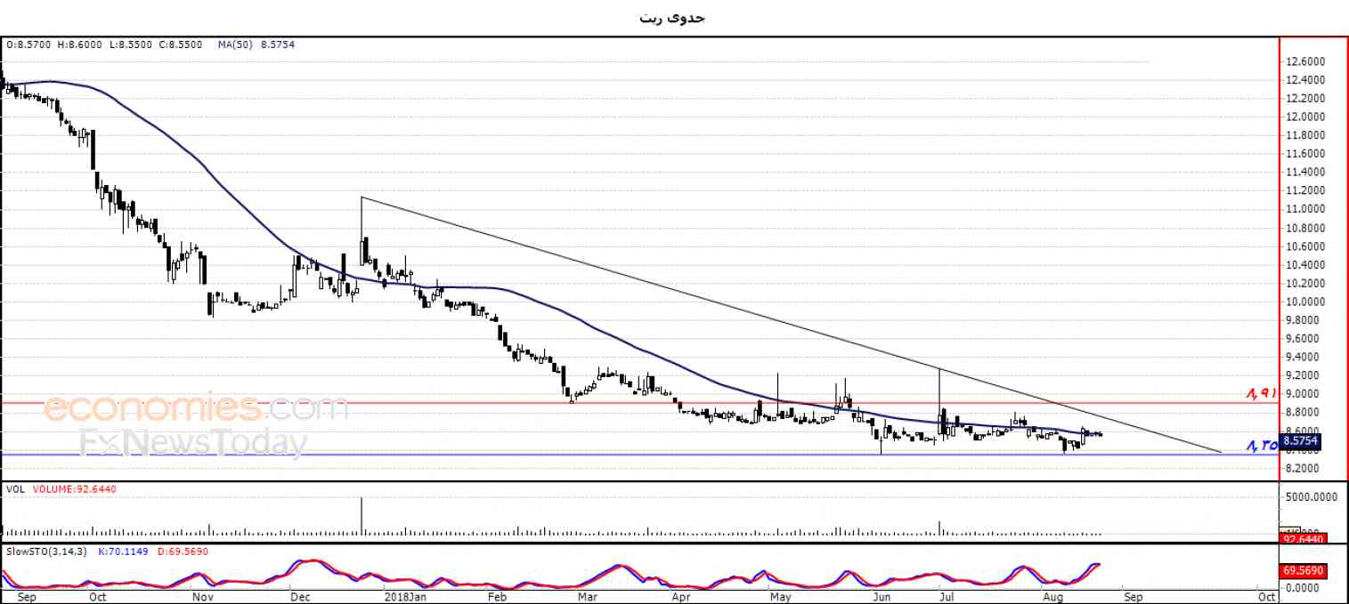This screenshot has height=604, width=1349.
Task: Select the 8.5754 current price tag
Action: pyautogui.click(x=1302, y=440)
